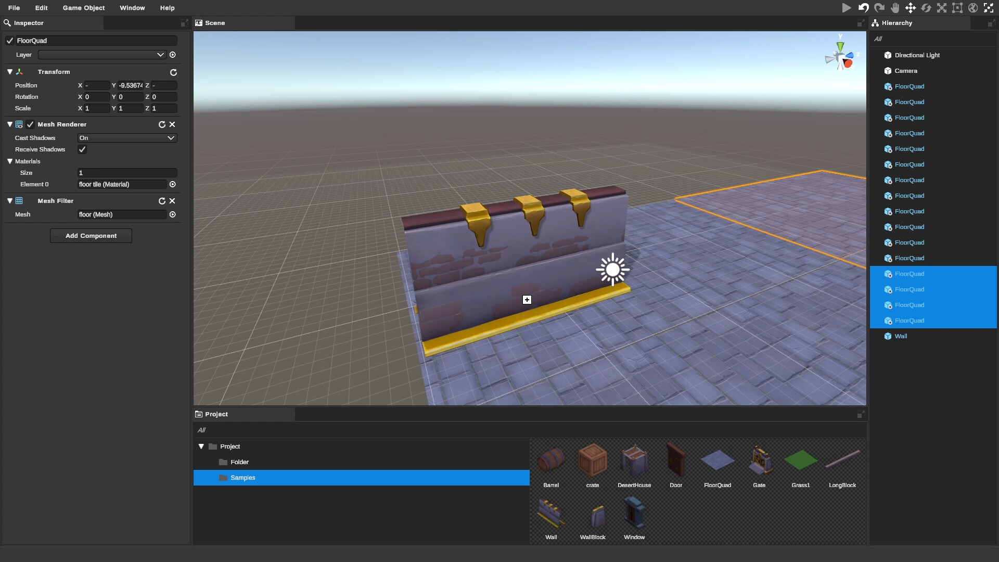Select the Hand pan tool
This screenshot has width=999, height=562.
pyautogui.click(x=895, y=8)
